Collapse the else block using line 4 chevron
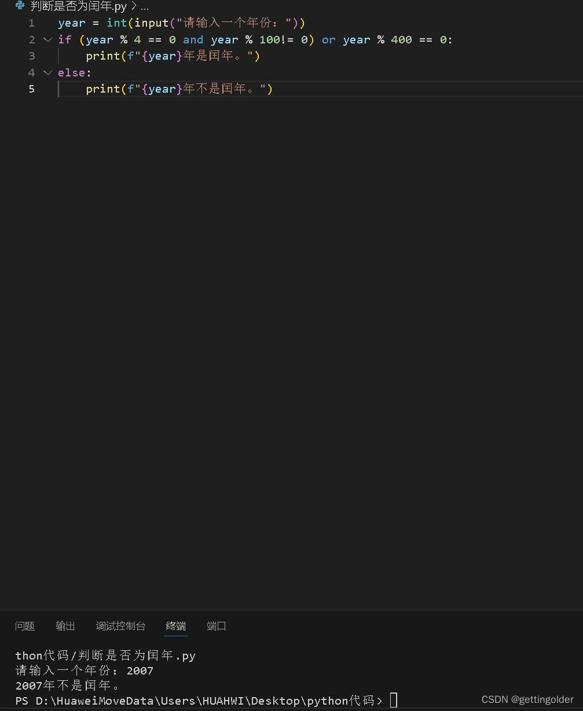This screenshot has height=711, width=583. (x=47, y=72)
